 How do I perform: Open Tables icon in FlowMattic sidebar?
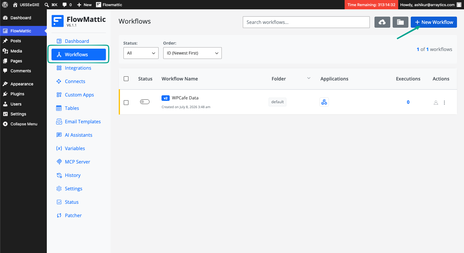click(59, 108)
